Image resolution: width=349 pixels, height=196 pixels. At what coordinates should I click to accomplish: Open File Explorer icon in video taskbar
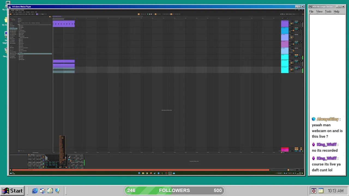pos(143,173)
